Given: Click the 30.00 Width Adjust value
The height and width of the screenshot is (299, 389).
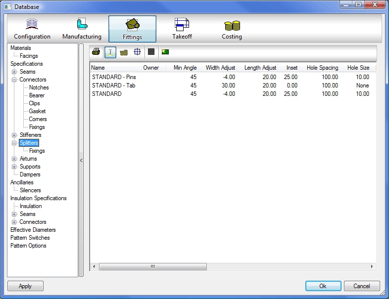Looking at the screenshot, I should [228, 85].
